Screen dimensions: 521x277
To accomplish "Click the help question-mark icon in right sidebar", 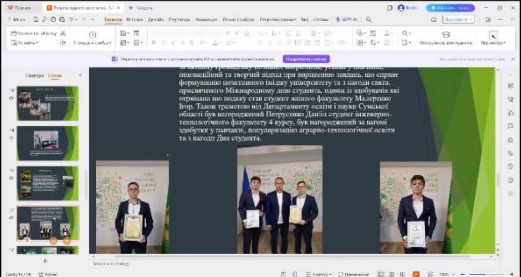I will pyautogui.click(x=510, y=180).
